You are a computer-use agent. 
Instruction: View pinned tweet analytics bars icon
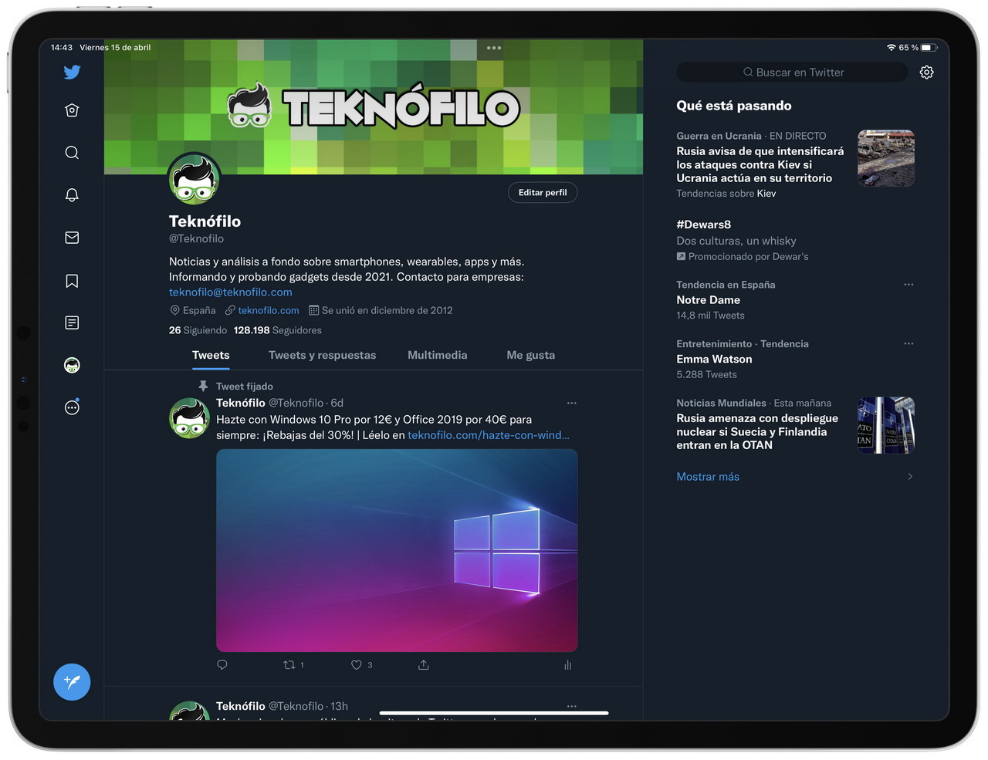[x=568, y=665]
